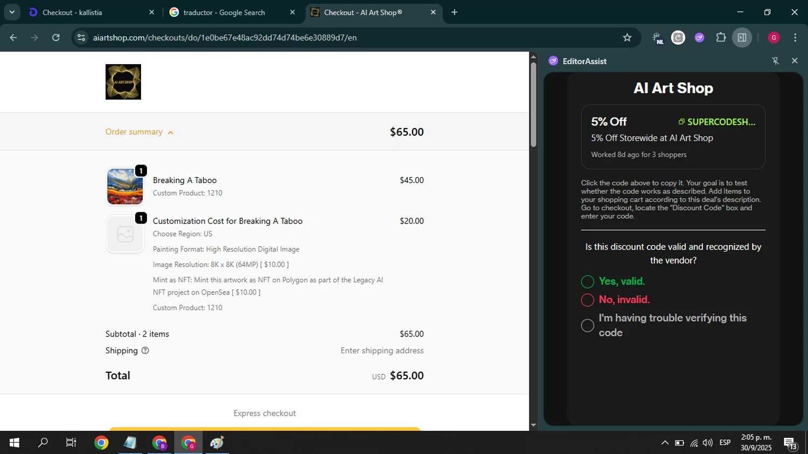Open the taskbar search magnifier
This screenshot has height=454, width=808.
click(43, 443)
